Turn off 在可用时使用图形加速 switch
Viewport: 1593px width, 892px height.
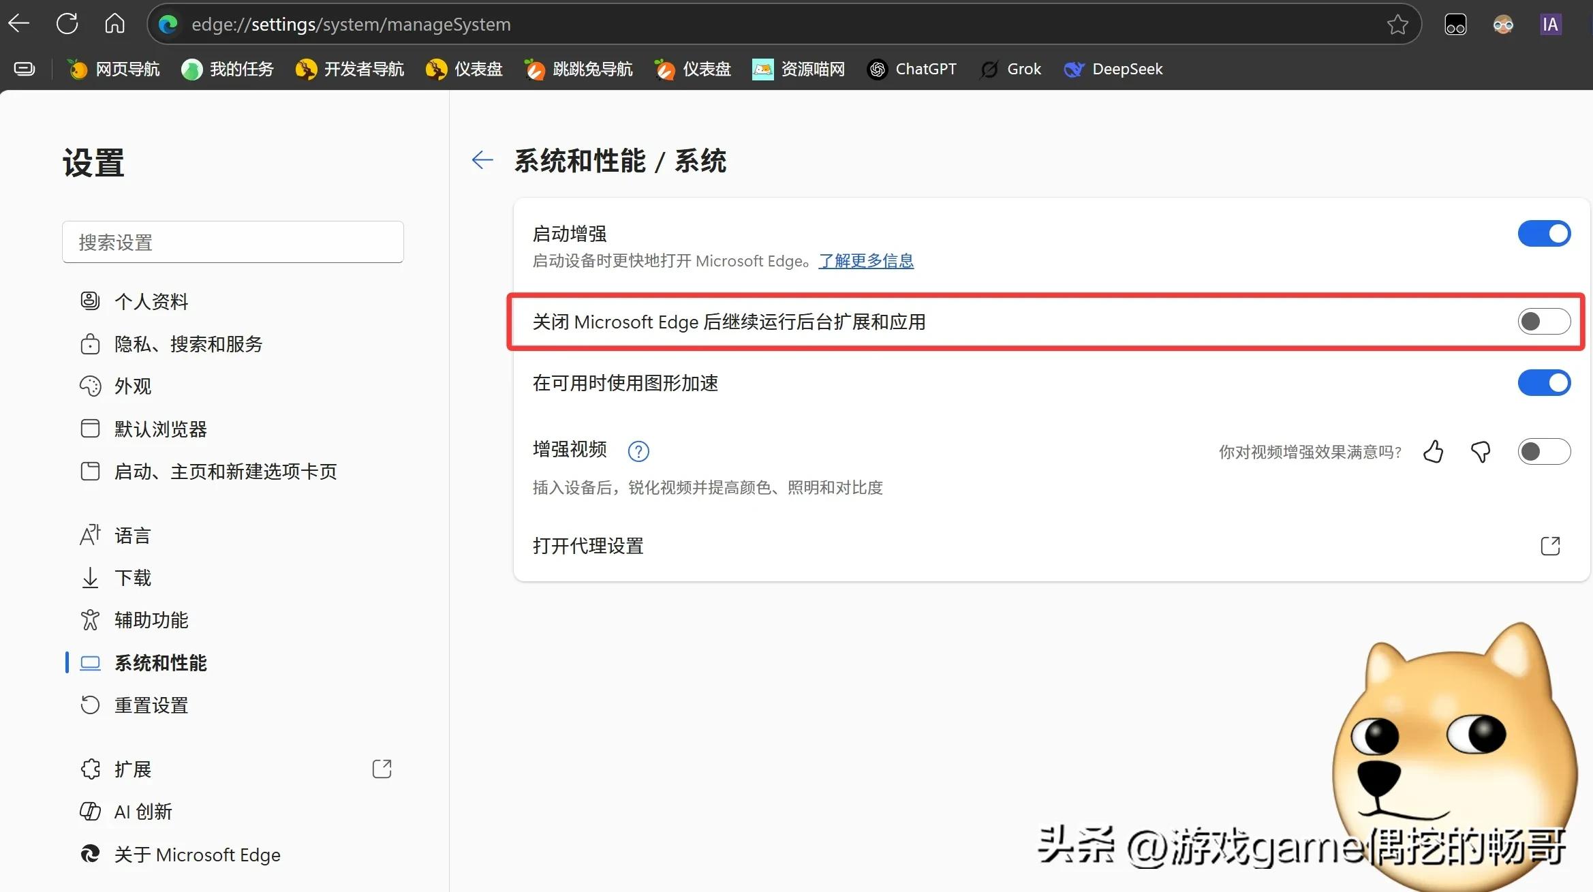coord(1544,383)
